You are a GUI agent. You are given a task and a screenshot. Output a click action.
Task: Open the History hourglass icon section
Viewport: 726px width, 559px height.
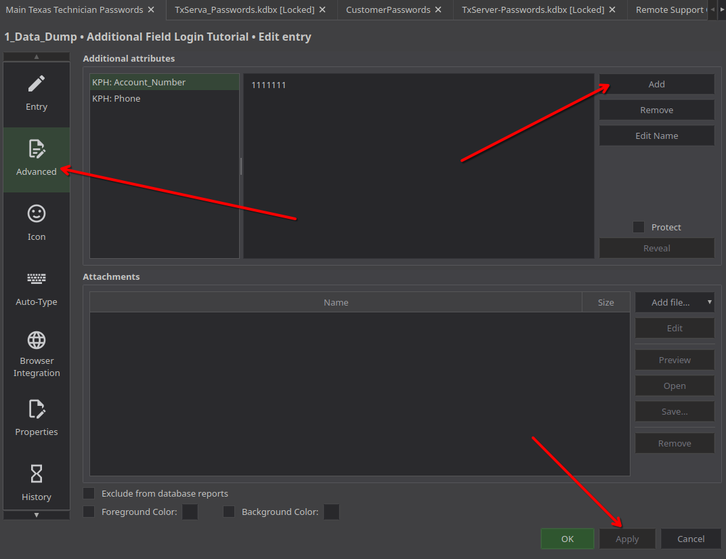coord(37,482)
